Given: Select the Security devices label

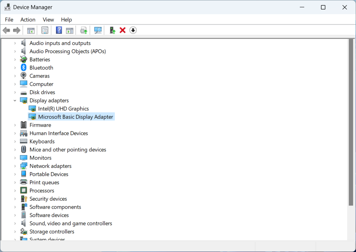Looking at the screenshot, I should (x=48, y=198).
